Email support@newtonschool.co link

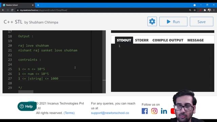(x=110, y=113)
